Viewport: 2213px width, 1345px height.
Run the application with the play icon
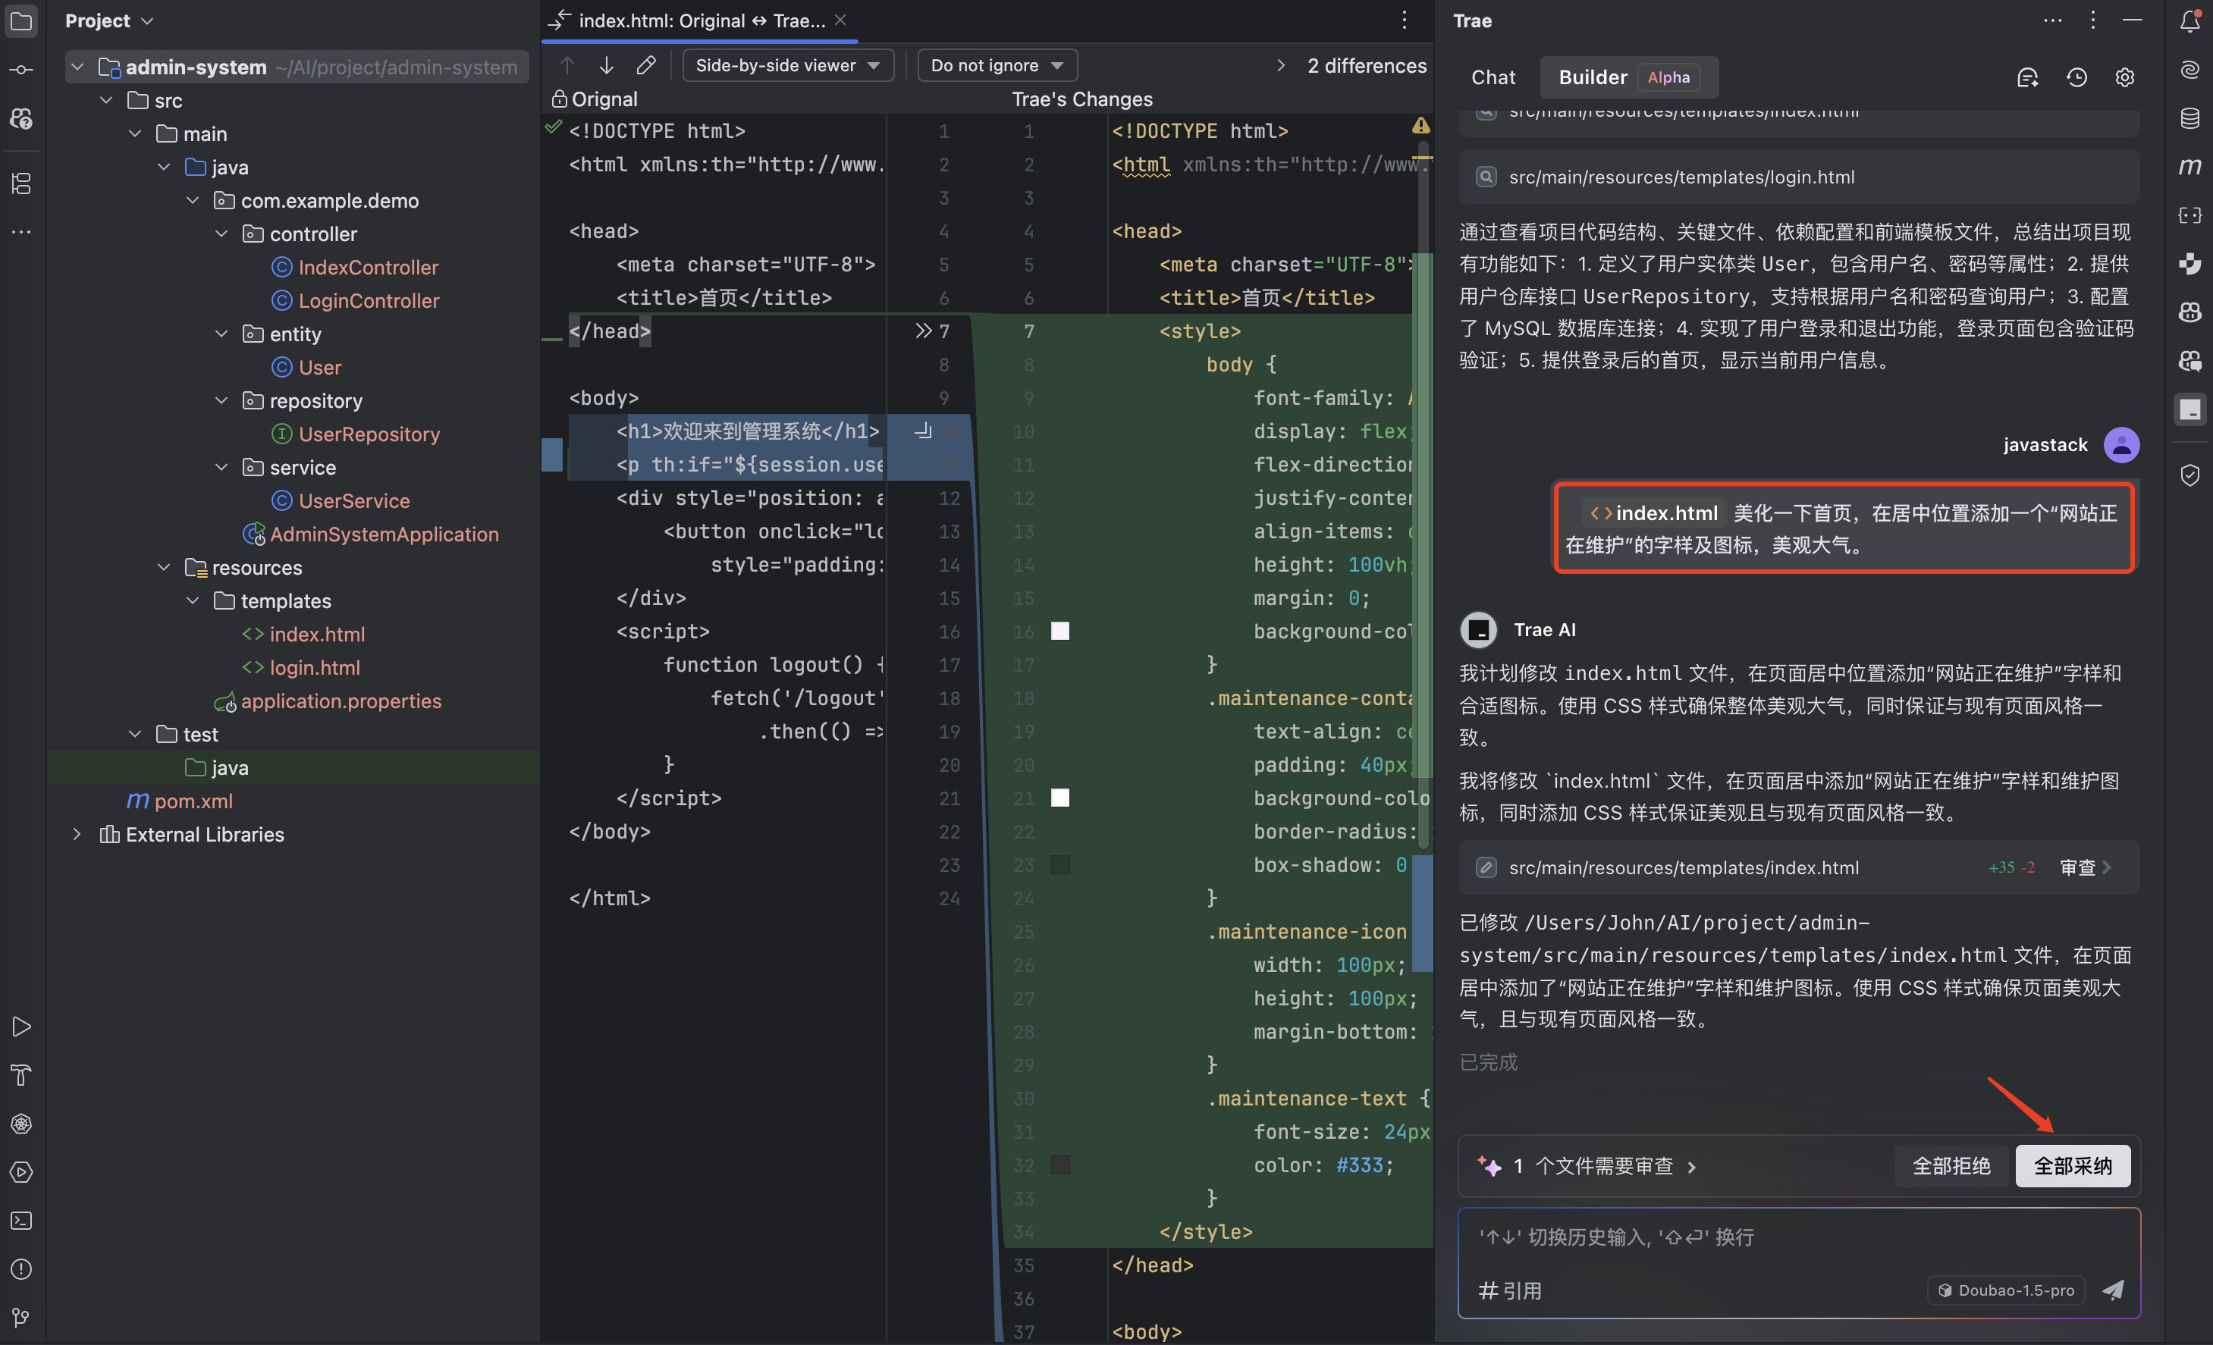coord(21,1027)
